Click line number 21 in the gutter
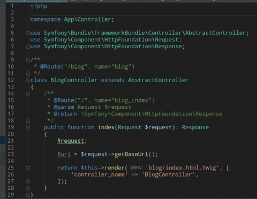Viewport: 257px width, 199px height. (11, 141)
